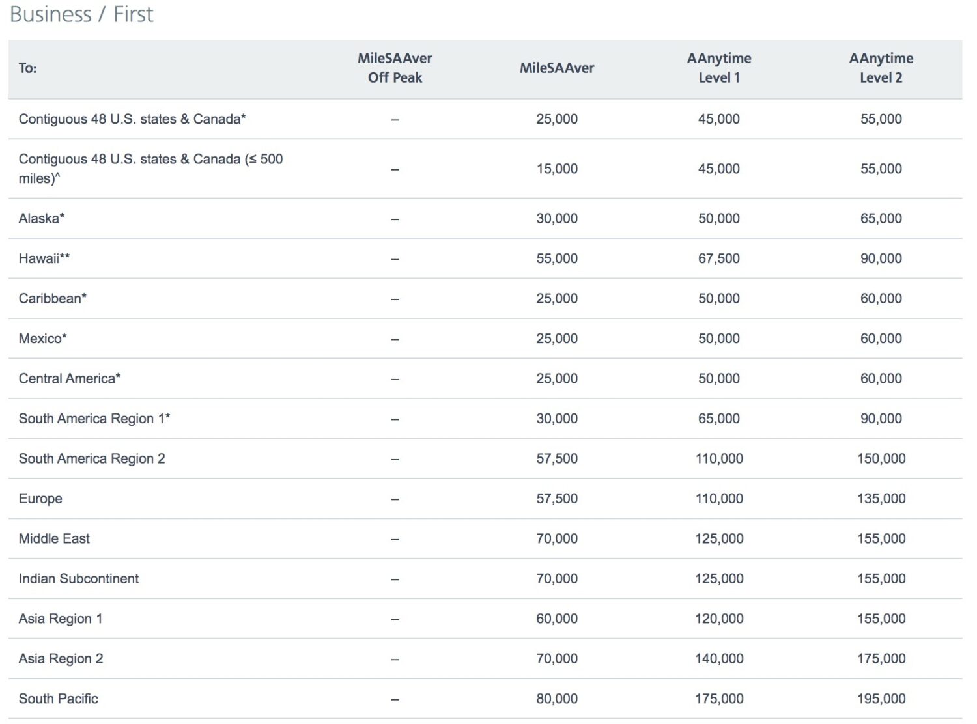
Task: Click the 55,000 MileSAAver value for Hawaii
Action: pyautogui.click(x=557, y=258)
